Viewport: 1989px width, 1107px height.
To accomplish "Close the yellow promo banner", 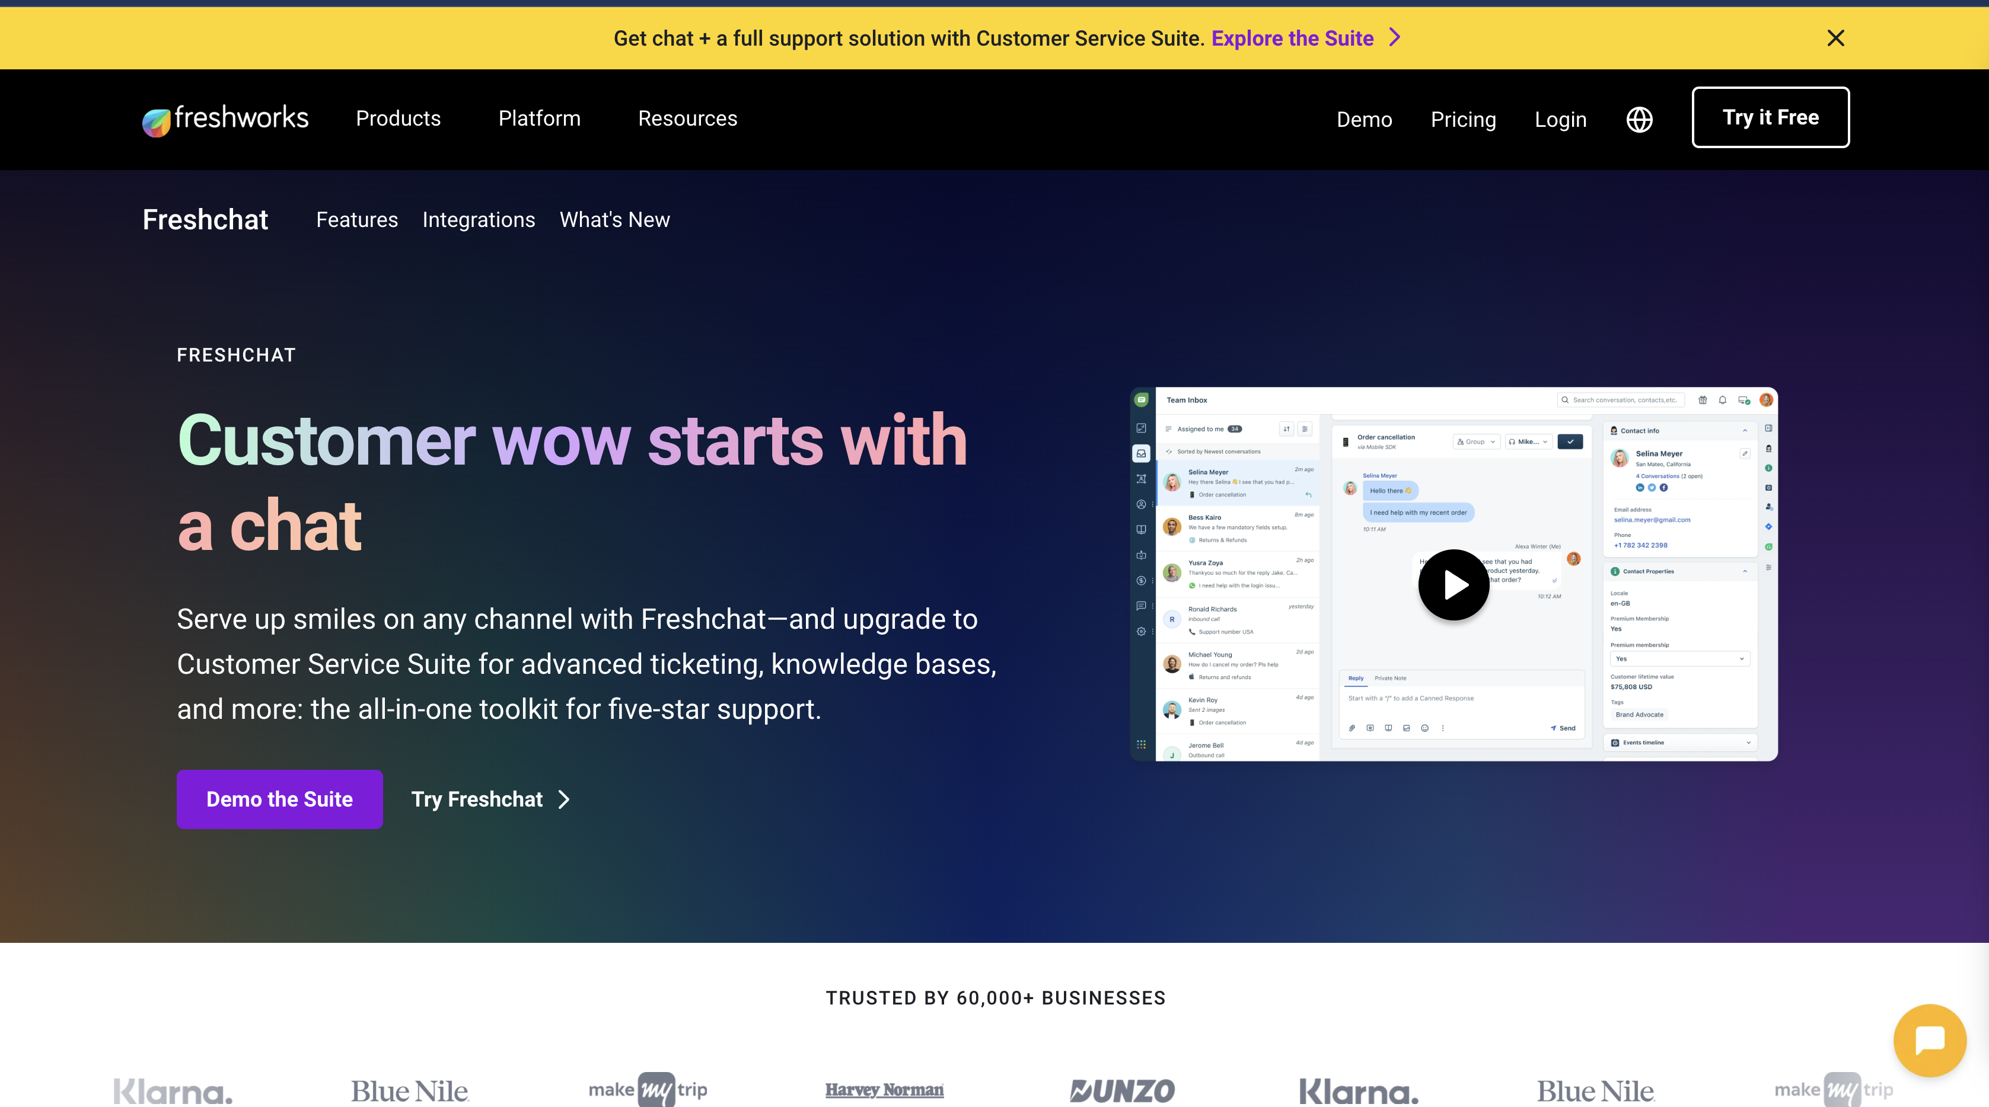I will [1835, 38].
